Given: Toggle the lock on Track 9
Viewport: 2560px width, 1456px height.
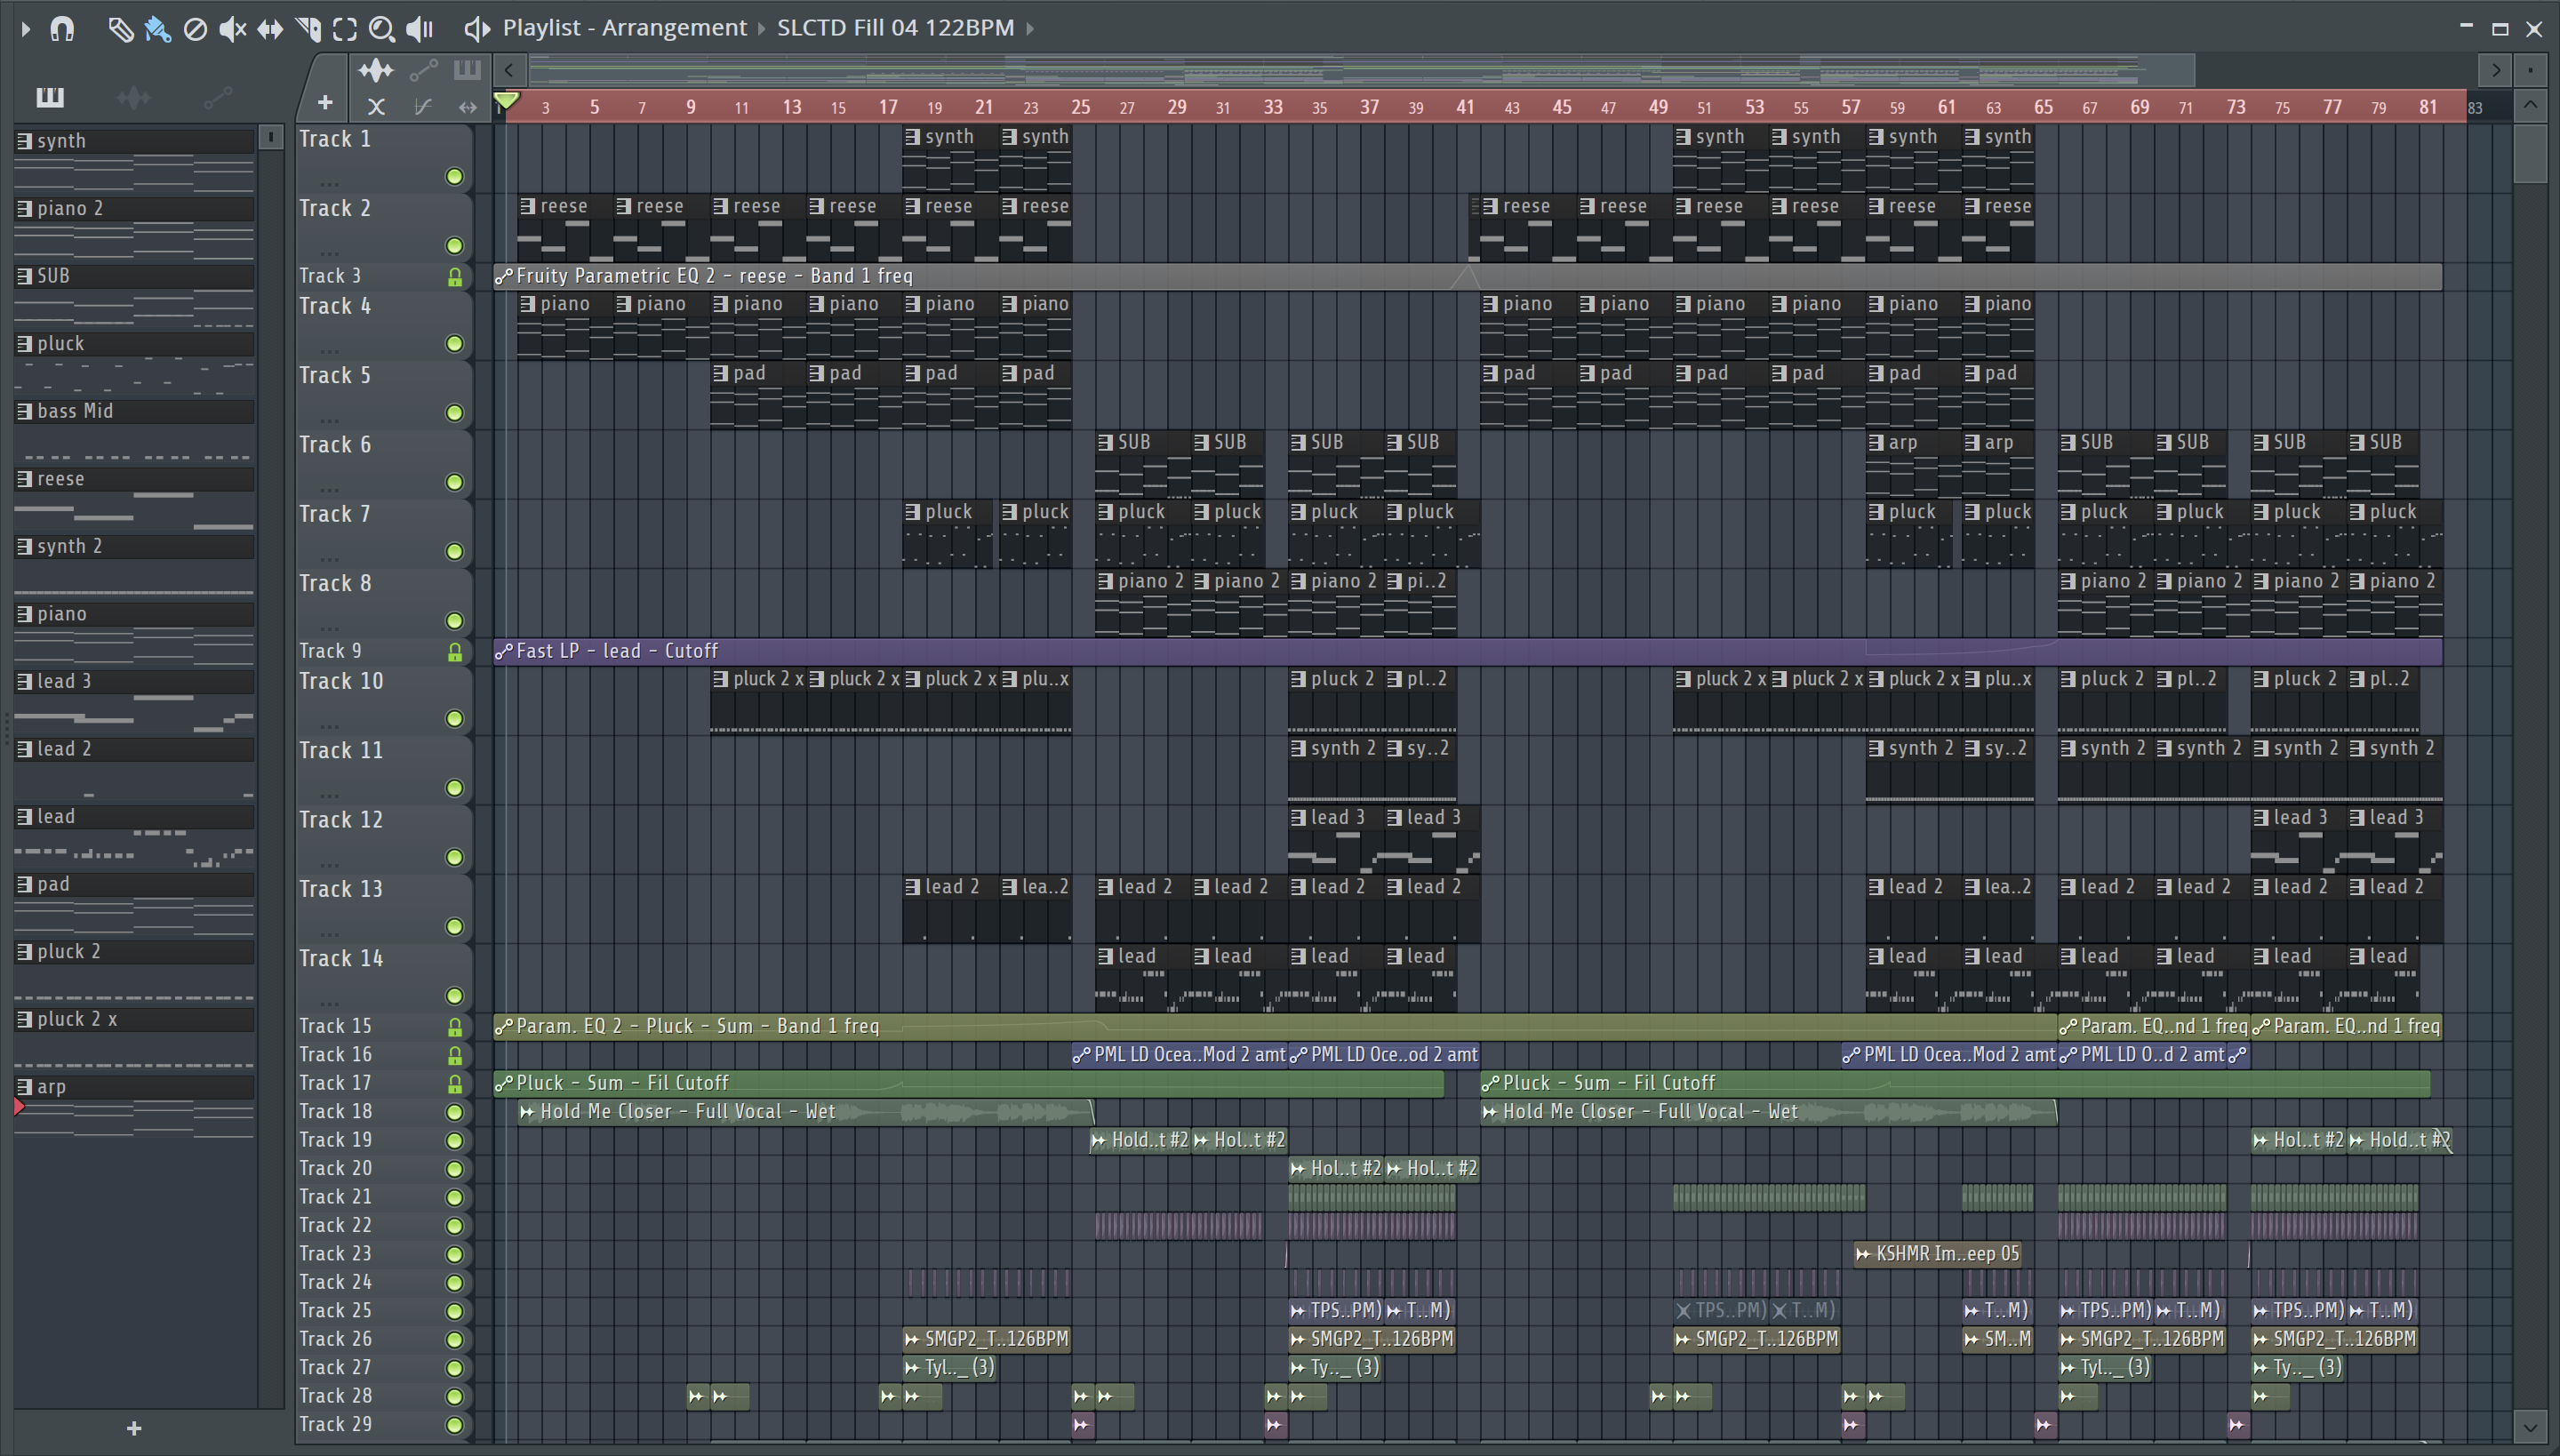Looking at the screenshot, I should pos(454,652).
